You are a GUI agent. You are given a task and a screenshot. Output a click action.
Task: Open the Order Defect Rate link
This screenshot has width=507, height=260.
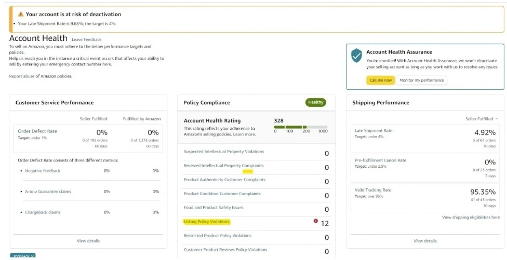[37, 131]
